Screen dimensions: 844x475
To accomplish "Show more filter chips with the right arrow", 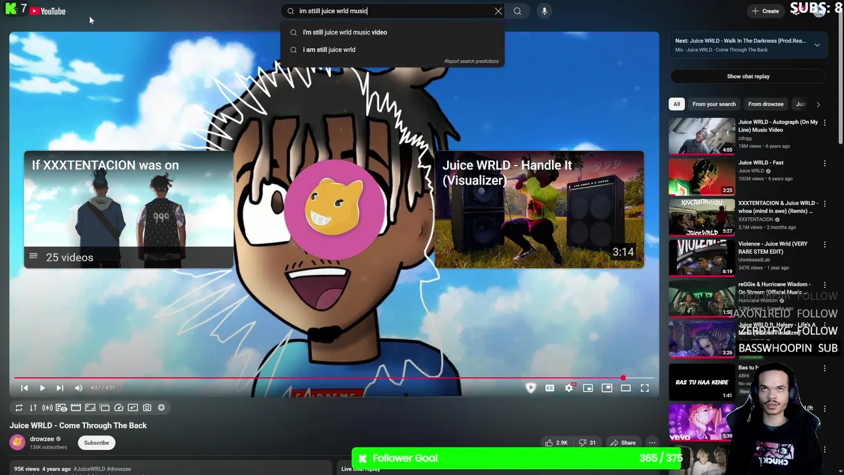I will [818, 104].
